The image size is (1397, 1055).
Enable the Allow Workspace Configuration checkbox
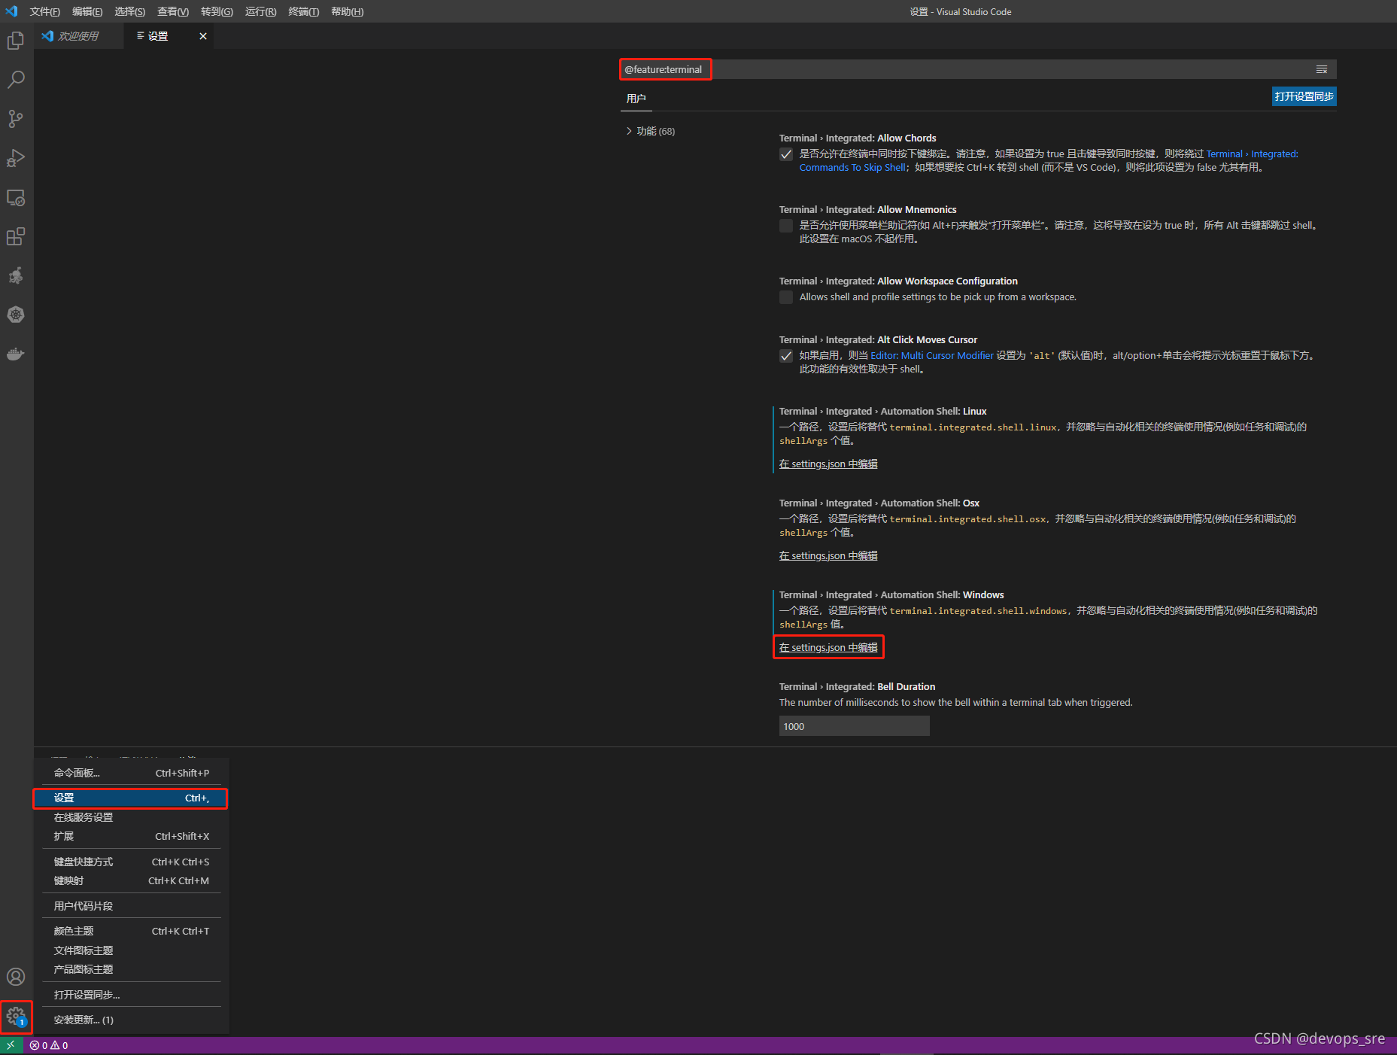click(x=786, y=297)
